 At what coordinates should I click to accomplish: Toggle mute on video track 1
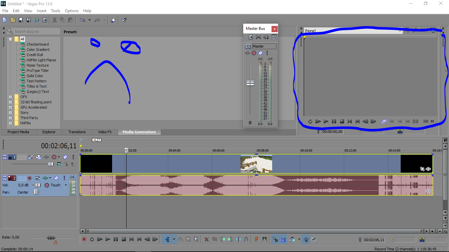click(x=65, y=157)
